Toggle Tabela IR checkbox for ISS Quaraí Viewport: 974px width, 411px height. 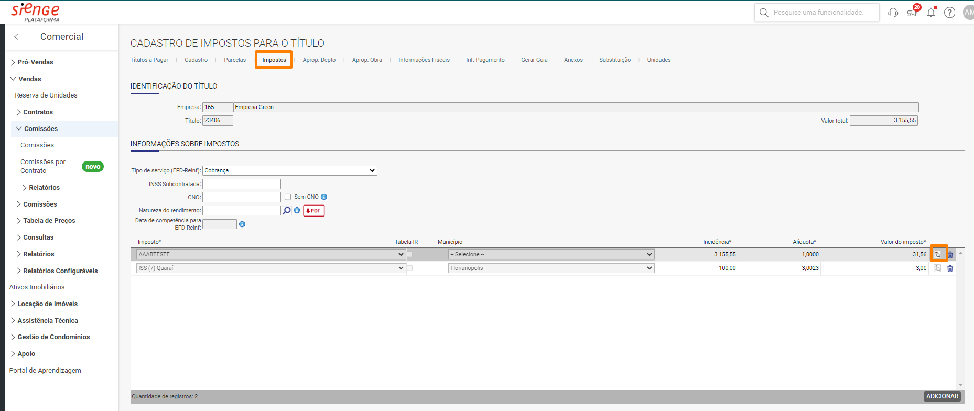click(410, 268)
